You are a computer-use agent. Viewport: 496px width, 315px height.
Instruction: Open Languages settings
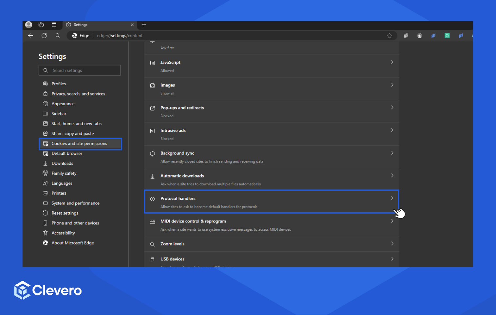coord(62,183)
